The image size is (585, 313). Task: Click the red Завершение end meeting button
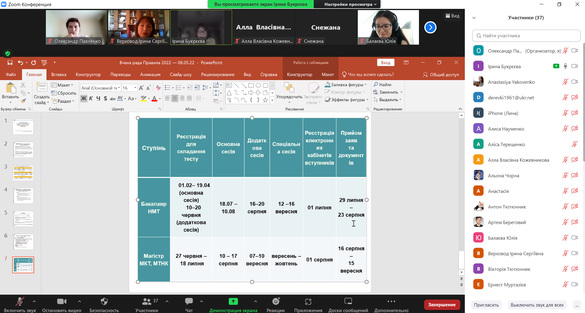click(x=442, y=305)
